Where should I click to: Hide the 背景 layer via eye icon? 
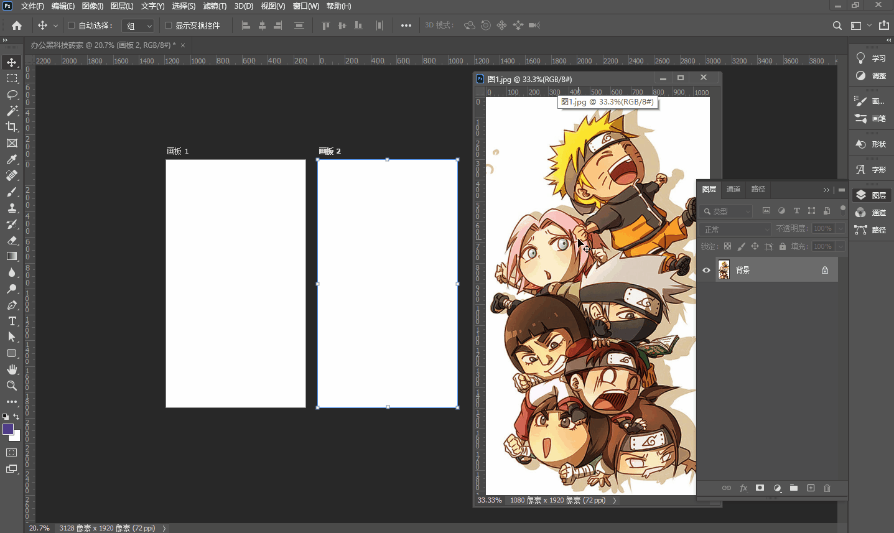pos(706,270)
